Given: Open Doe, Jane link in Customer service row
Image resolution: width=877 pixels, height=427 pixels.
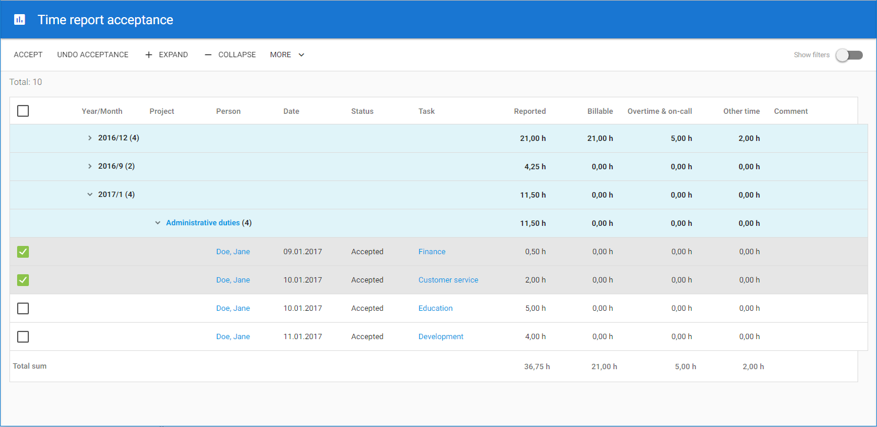Looking at the screenshot, I should 233,280.
